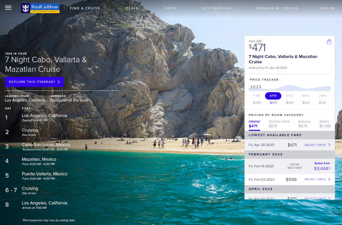Click the day 1 Los Angeles, California port
Image resolution: width=342 pixels, height=225 pixels.
(44, 116)
